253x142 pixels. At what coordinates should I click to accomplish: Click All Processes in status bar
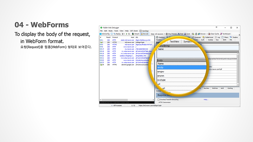[x=117, y=106]
